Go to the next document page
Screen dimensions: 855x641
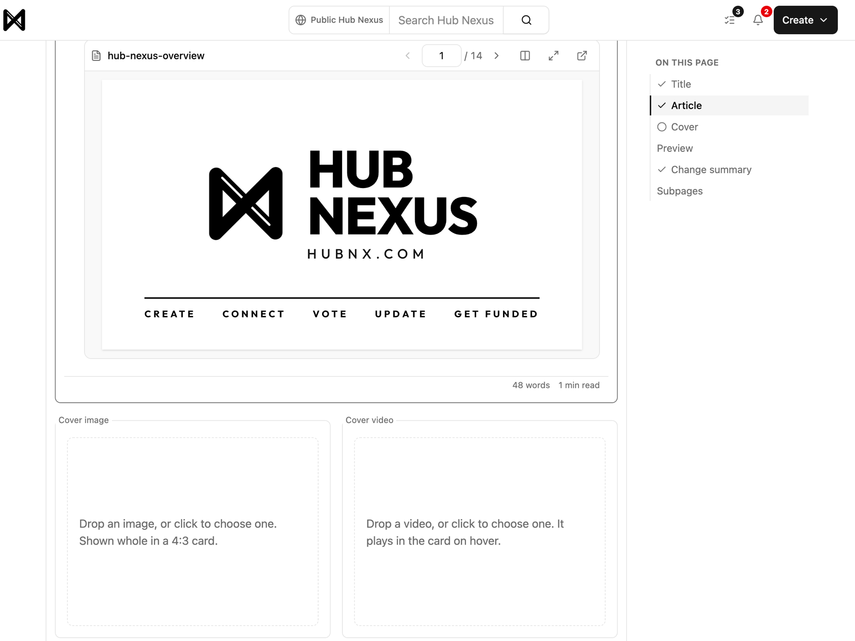[497, 56]
